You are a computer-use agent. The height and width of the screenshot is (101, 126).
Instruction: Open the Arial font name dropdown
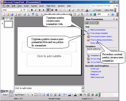pyautogui.click(x=21, y=10)
